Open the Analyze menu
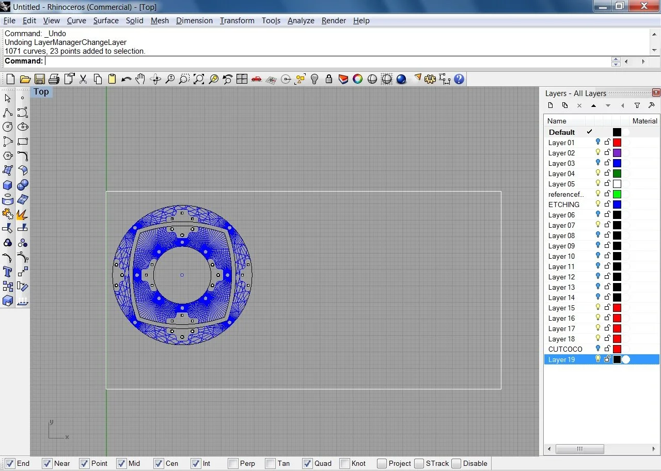 301,21
